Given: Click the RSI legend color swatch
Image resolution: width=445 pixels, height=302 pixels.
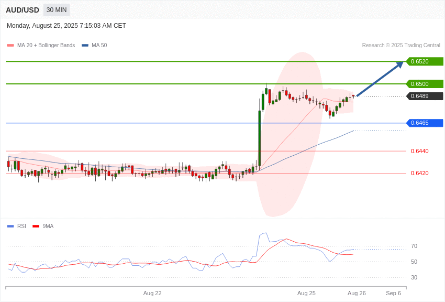Looking at the screenshot, I should tap(10, 226).
